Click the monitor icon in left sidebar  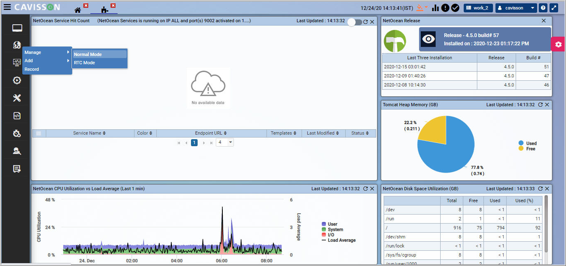tap(17, 28)
